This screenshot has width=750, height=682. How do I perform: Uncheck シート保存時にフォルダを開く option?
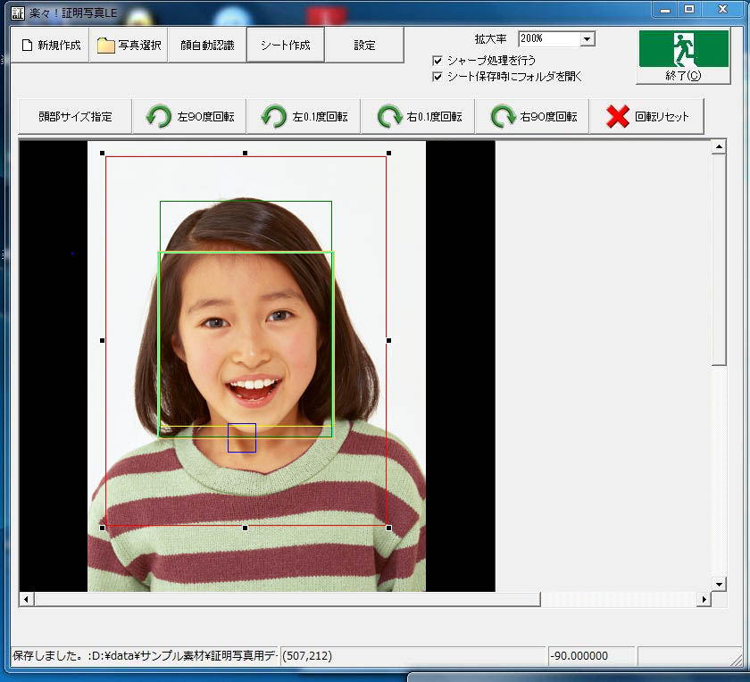pos(437,77)
